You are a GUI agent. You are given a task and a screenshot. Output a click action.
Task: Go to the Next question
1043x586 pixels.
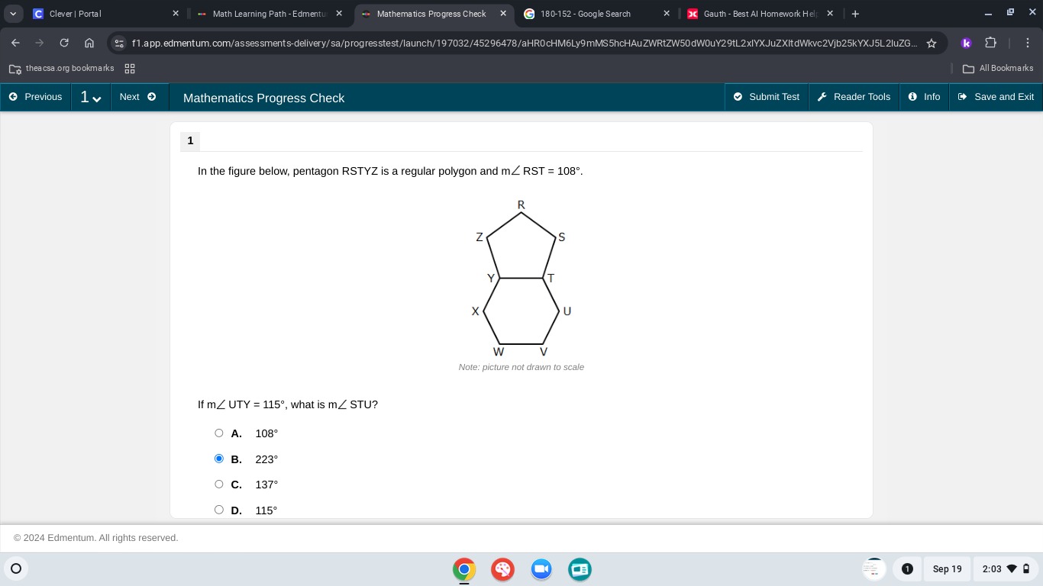pos(138,97)
